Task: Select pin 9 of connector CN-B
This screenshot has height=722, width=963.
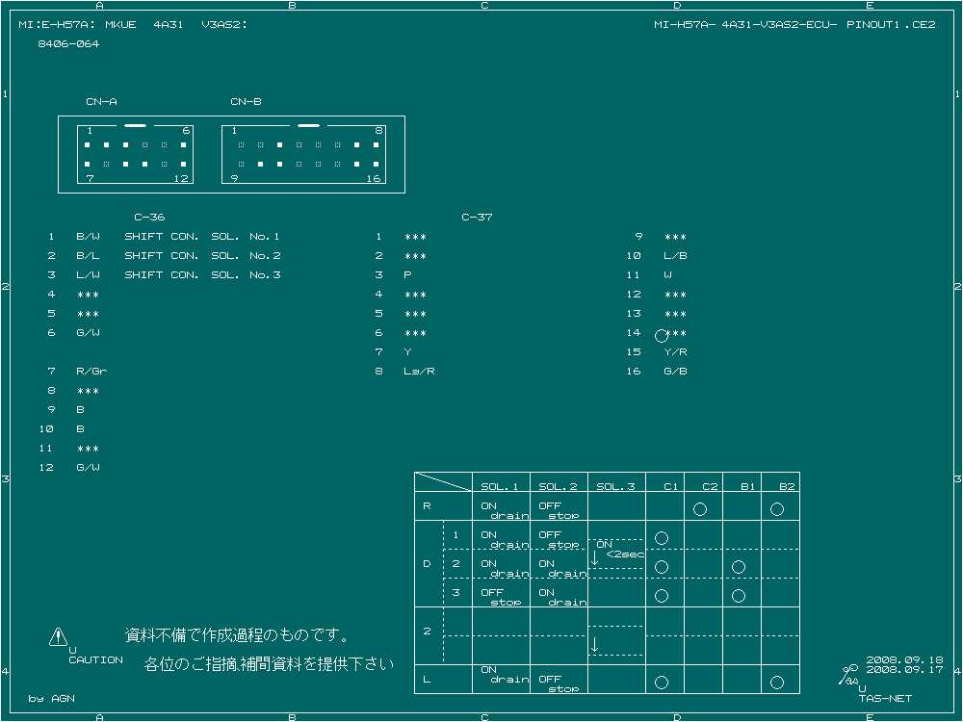Action: [240, 164]
